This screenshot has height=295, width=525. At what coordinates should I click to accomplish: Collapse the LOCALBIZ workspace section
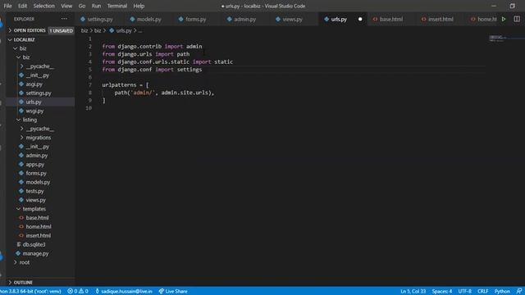click(x=10, y=39)
